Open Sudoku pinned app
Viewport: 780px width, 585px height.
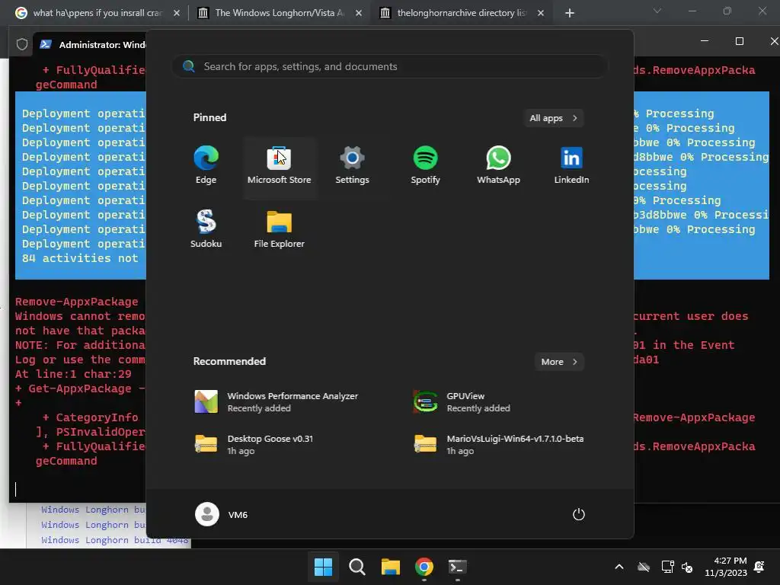point(206,229)
